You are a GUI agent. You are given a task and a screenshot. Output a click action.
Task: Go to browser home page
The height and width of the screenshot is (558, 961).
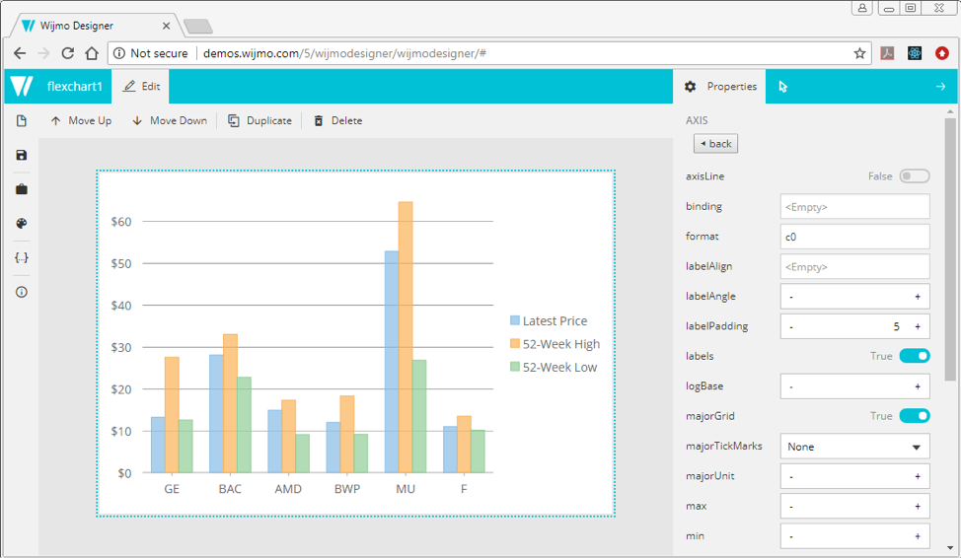pos(92,53)
